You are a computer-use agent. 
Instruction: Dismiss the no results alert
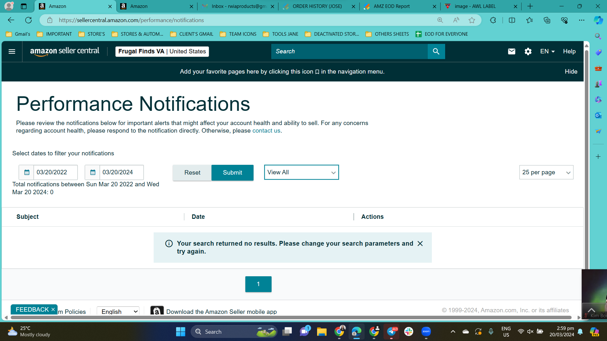coord(420,243)
